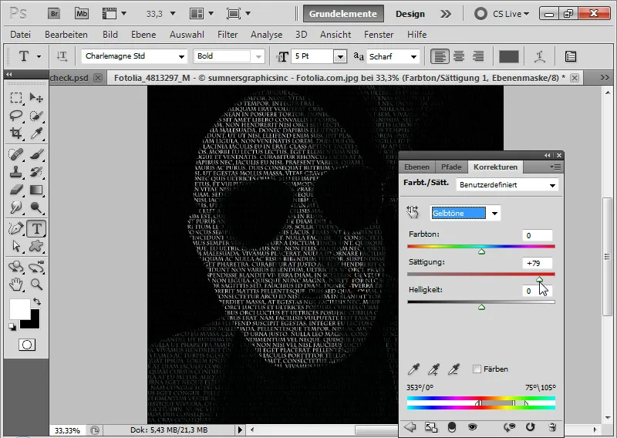
Task: Select the Clone Stamp tool
Action: coord(16,172)
